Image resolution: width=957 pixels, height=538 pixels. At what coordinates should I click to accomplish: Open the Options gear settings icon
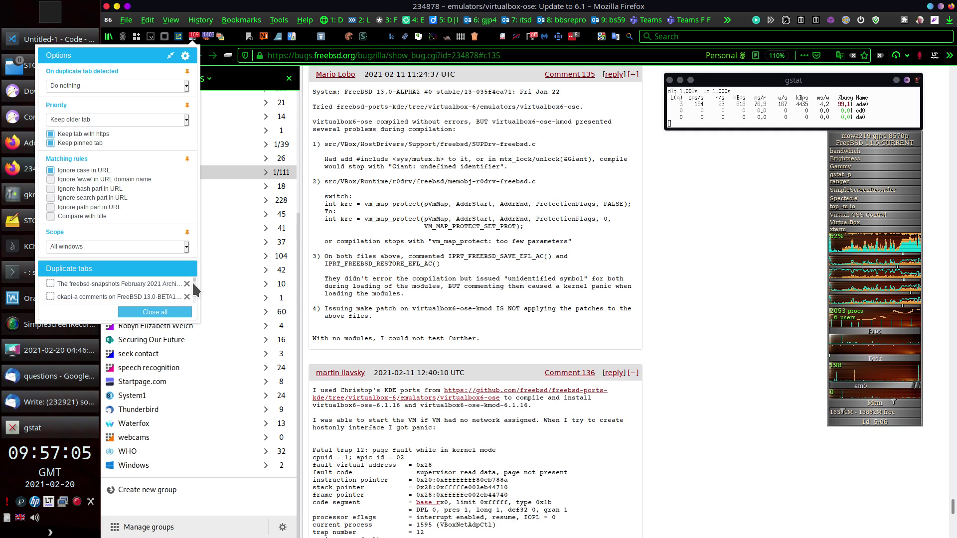tap(185, 56)
